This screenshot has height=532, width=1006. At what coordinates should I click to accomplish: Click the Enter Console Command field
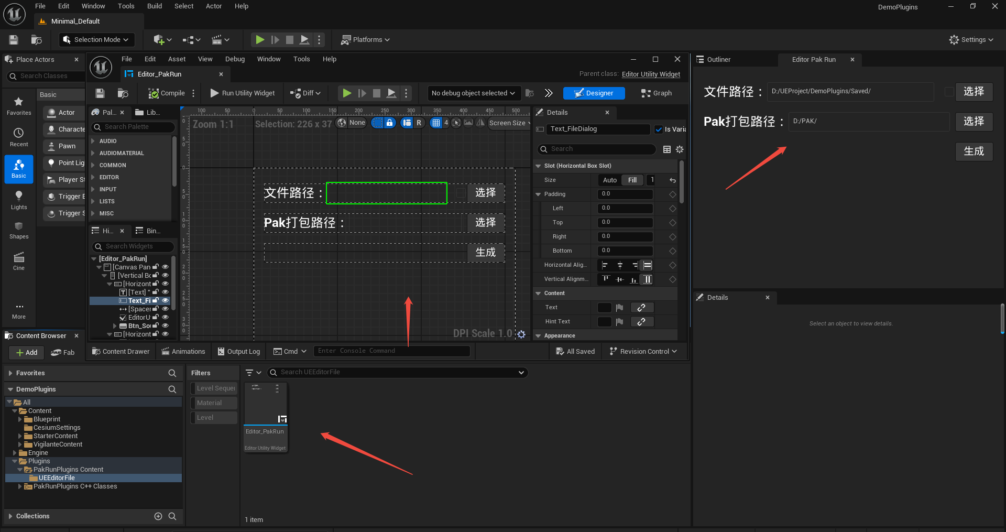coord(391,351)
